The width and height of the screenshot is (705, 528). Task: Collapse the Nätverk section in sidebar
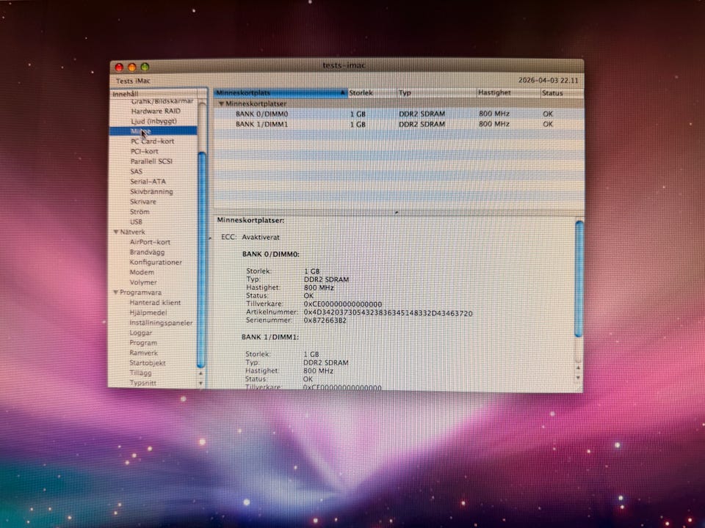tap(115, 232)
